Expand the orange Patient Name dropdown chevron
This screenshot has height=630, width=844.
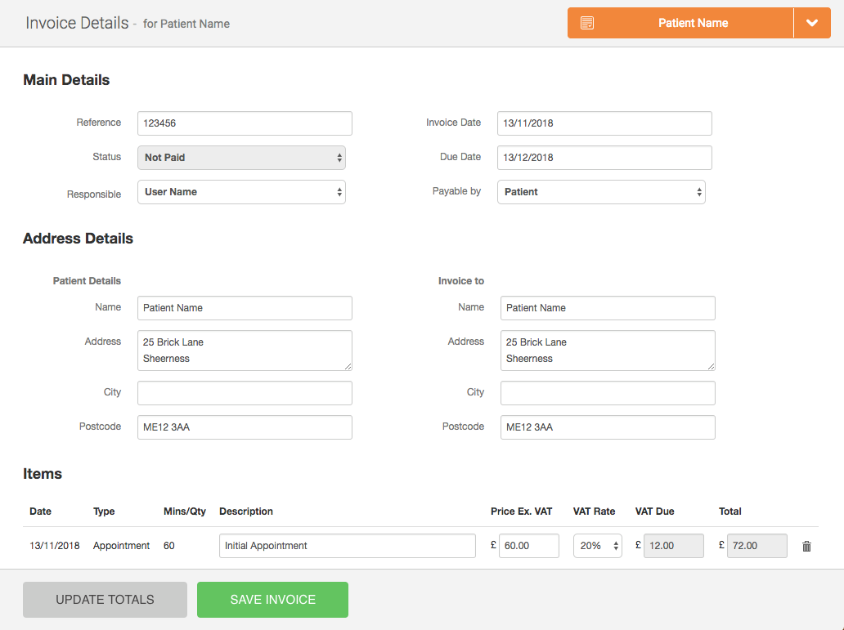coord(812,23)
